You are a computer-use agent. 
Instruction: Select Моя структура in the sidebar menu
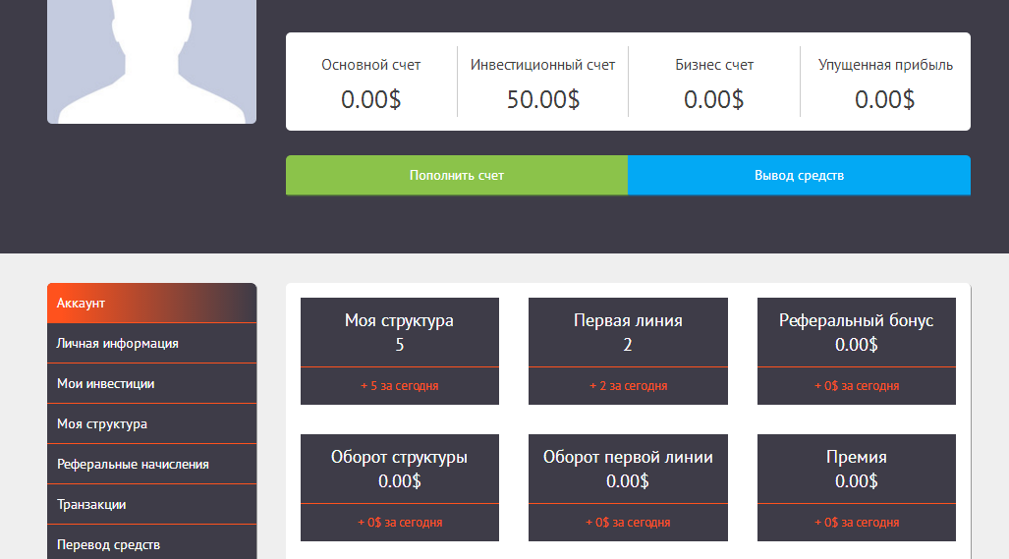(x=151, y=424)
